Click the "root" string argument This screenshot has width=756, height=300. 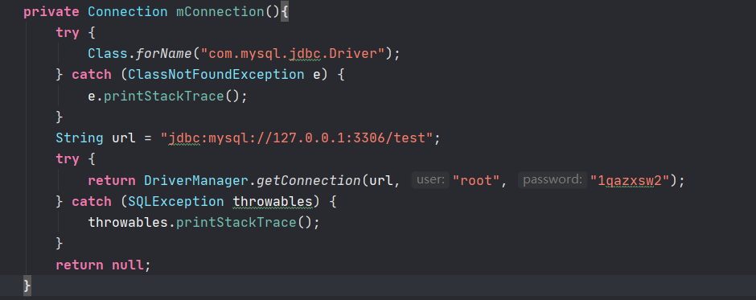[476, 181]
